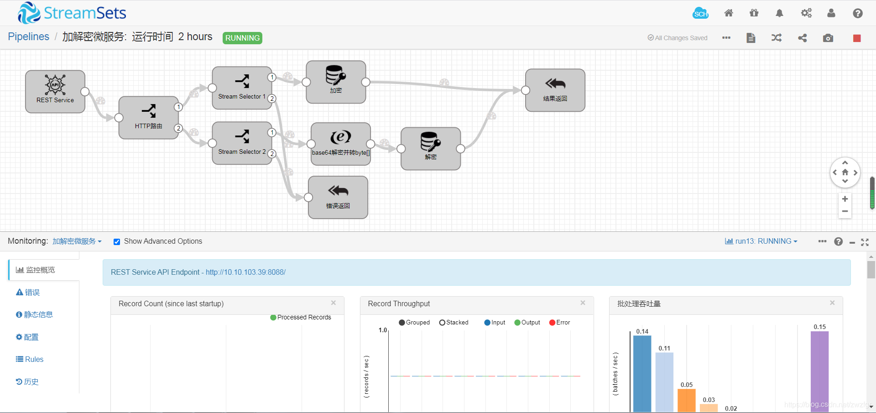Viewport: 876px width, 413px height.
Task: Click the RUNNING status badge
Action: point(242,38)
